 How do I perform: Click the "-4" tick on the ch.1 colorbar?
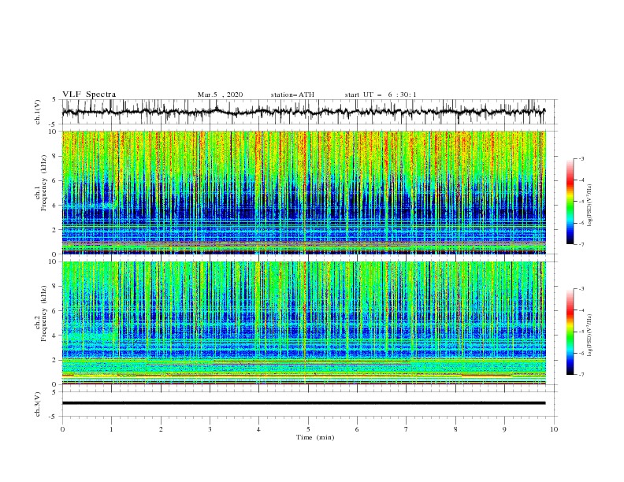pos(581,180)
